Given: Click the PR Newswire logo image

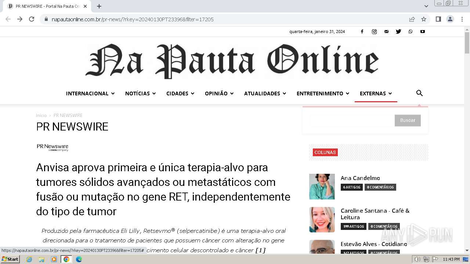Looking at the screenshot, I should [53, 147].
